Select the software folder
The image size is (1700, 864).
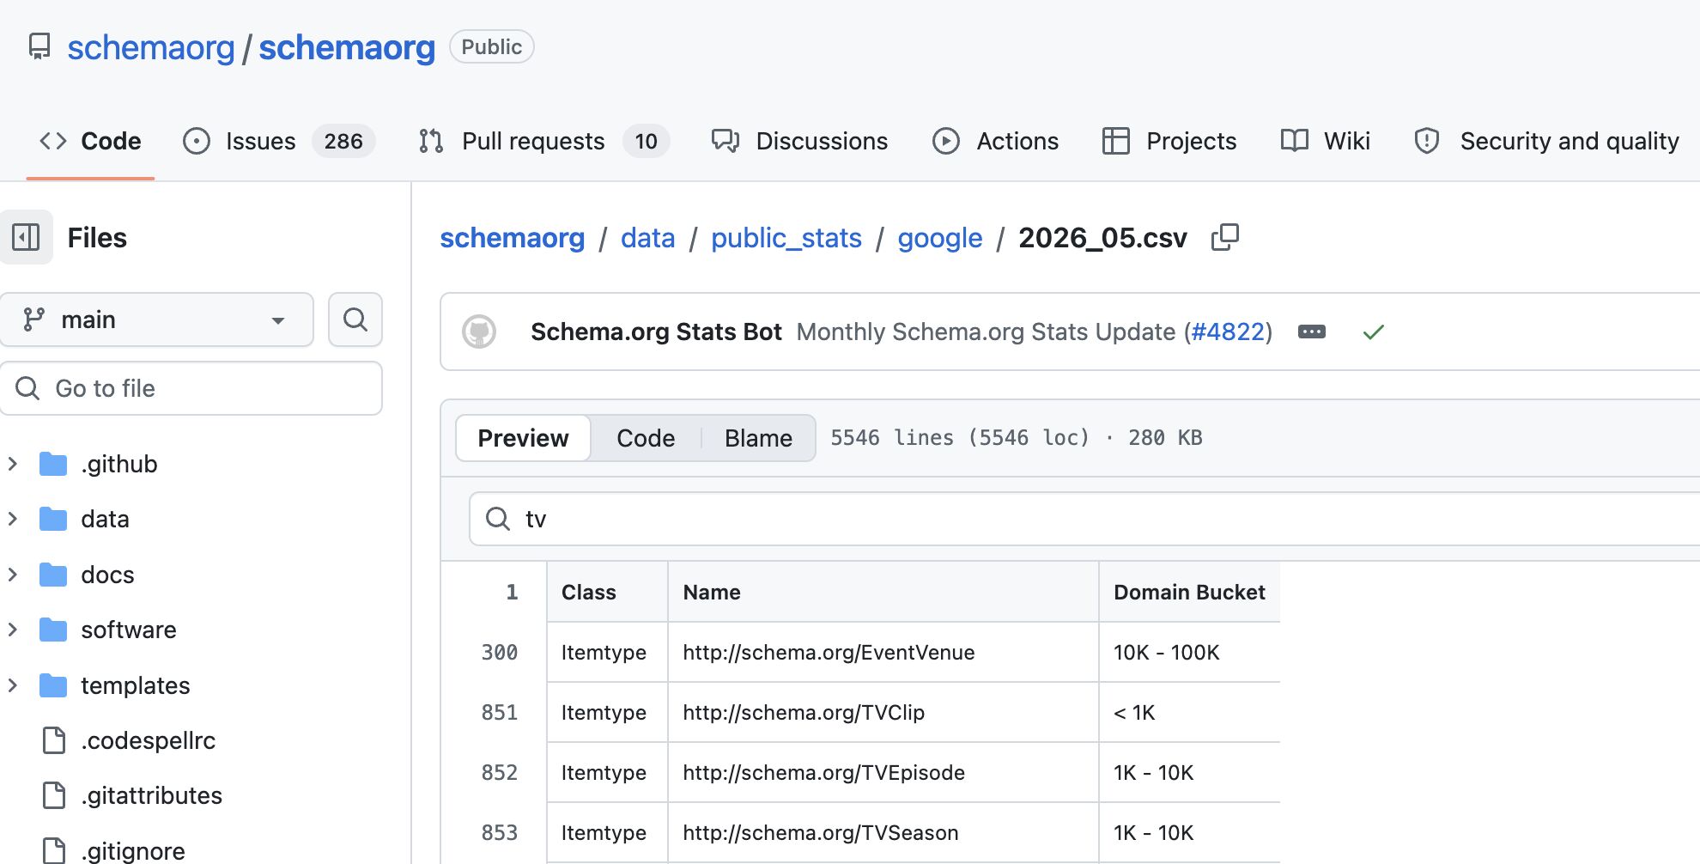coord(129,630)
